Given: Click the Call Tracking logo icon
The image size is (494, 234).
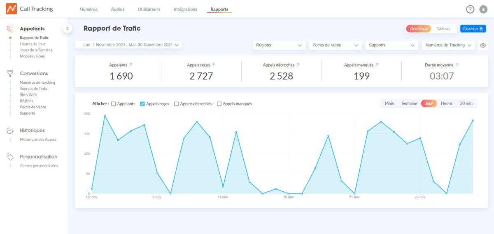Looking at the screenshot, I should click(x=11, y=9).
